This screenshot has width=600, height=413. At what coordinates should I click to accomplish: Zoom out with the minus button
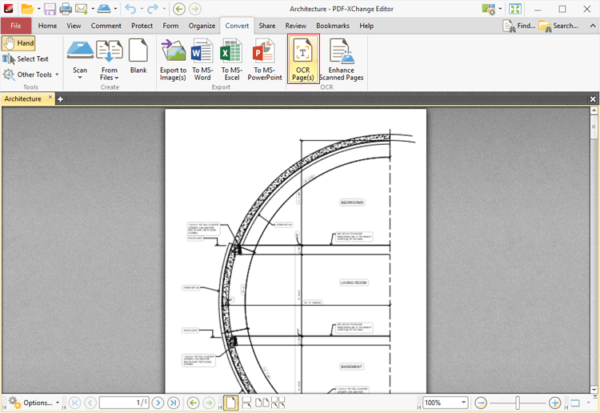pos(481,403)
